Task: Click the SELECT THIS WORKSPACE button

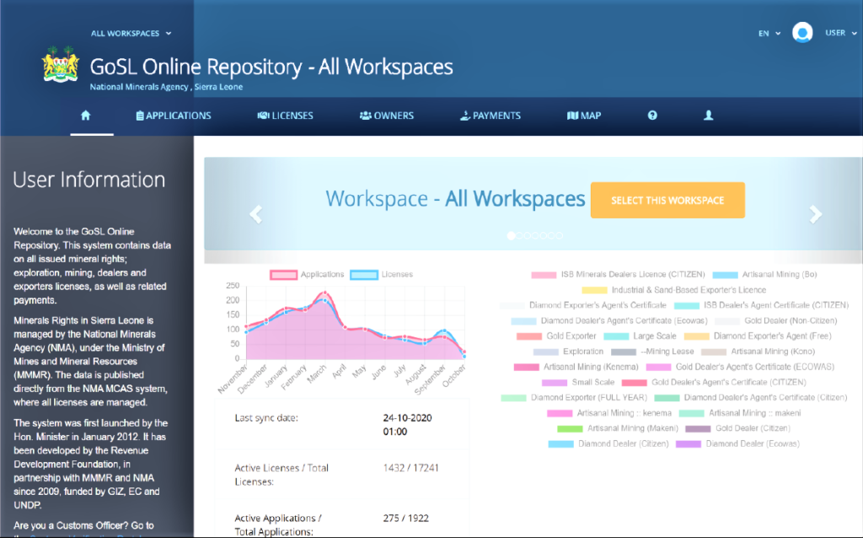Action: click(x=667, y=201)
